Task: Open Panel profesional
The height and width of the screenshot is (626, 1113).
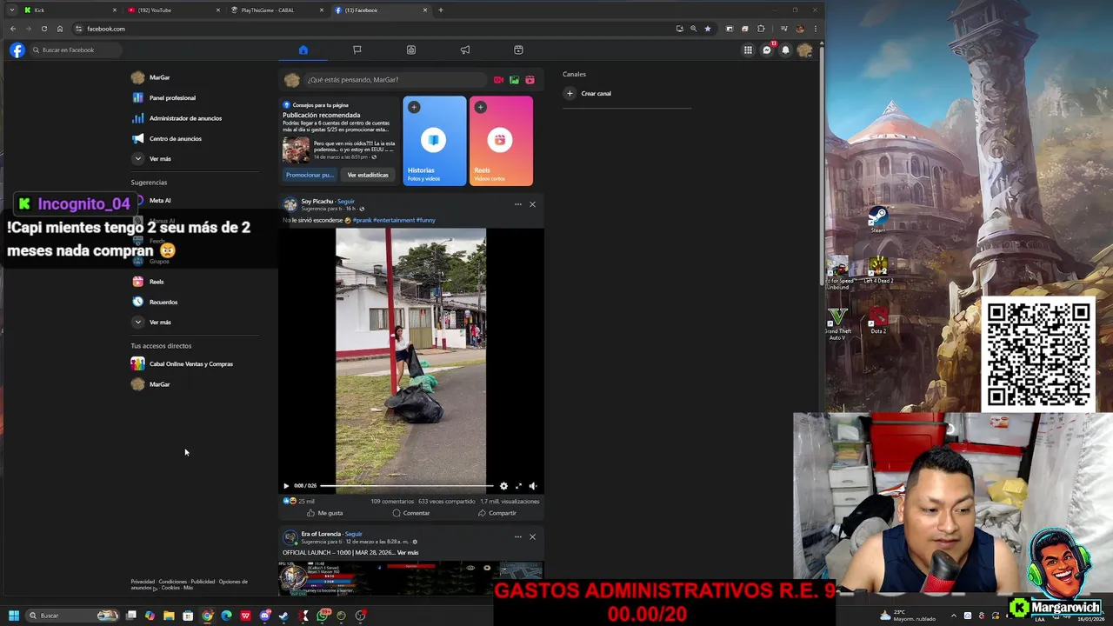Action: tap(195, 97)
